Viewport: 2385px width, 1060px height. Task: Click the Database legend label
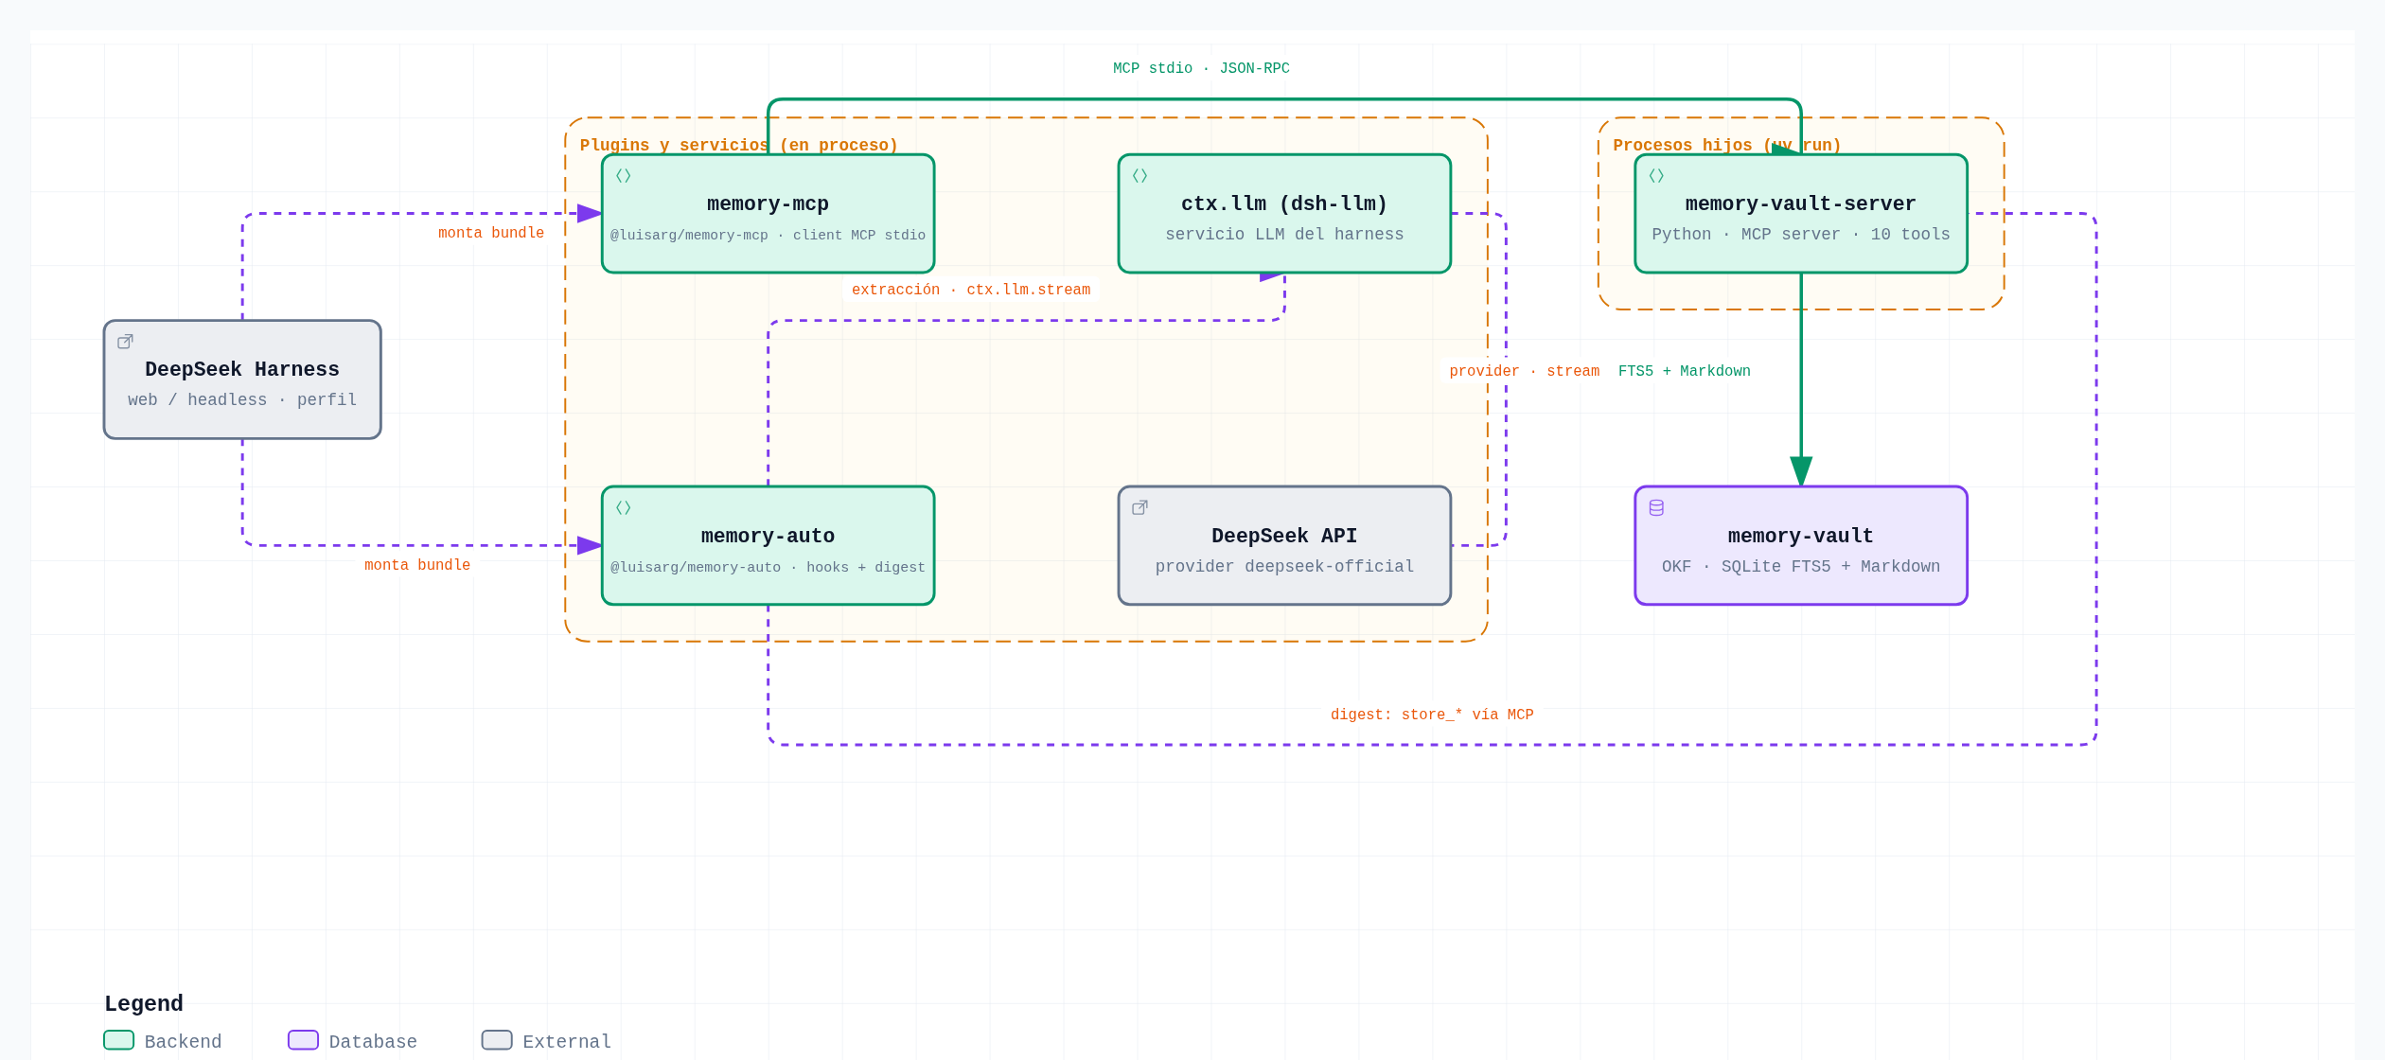[x=373, y=1042]
